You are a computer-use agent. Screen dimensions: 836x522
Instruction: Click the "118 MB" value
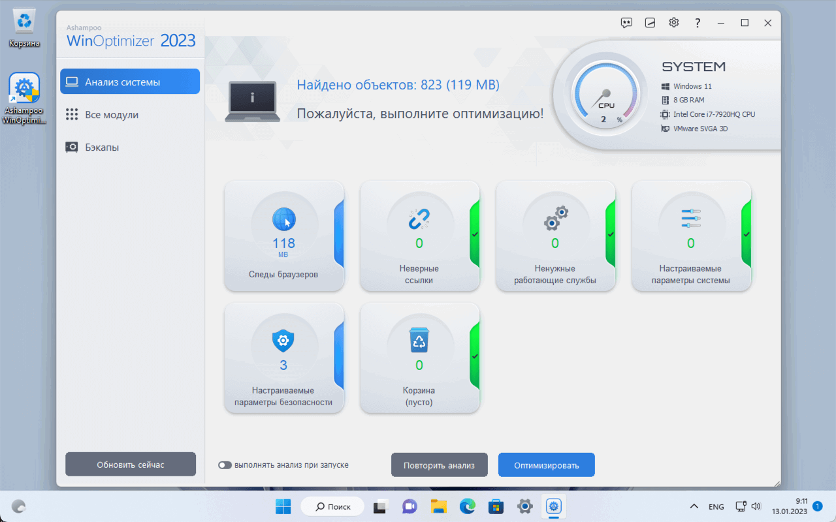[x=283, y=247]
